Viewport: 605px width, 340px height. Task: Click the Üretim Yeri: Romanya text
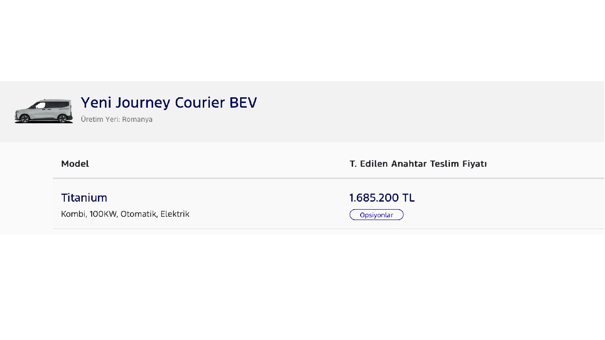pyautogui.click(x=117, y=119)
